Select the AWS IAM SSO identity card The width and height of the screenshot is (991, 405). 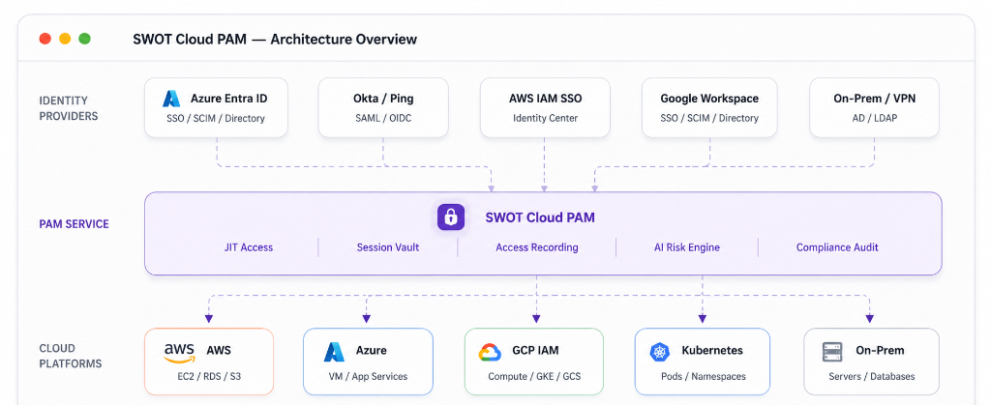545,107
